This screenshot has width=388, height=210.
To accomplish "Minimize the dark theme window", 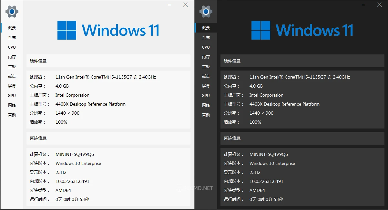I will click(363, 5).
